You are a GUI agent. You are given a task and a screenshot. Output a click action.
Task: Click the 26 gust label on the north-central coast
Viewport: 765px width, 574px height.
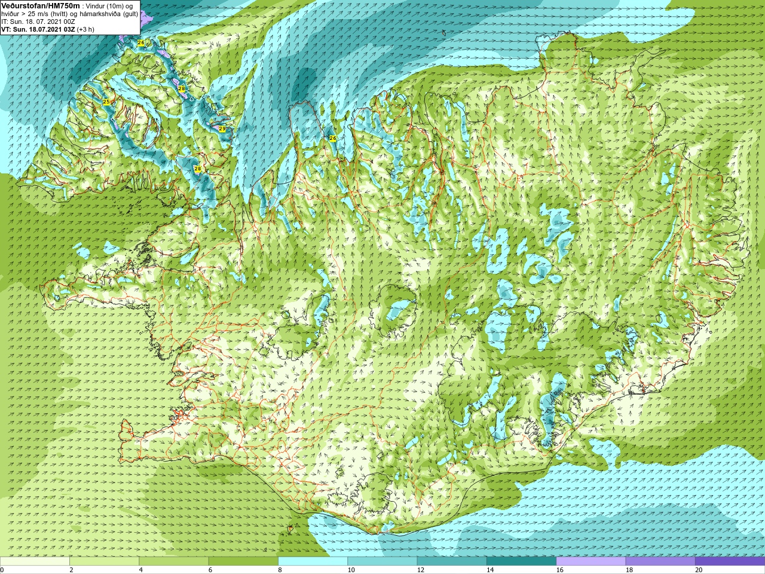coord(333,138)
